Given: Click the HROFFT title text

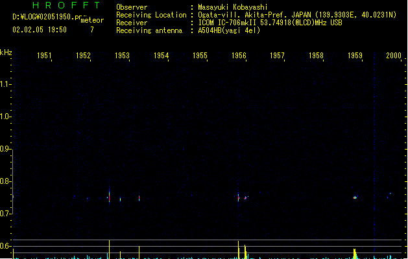Looking at the screenshot, I should pyautogui.click(x=67, y=5).
